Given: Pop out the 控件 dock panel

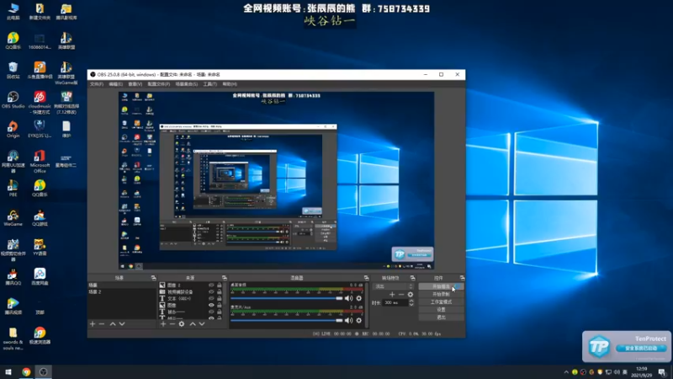Looking at the screenshot, I should pos(462,278).
